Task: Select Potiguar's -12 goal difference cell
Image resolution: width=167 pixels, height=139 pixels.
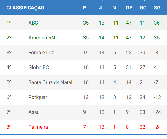Action: (x=157, y=97)
